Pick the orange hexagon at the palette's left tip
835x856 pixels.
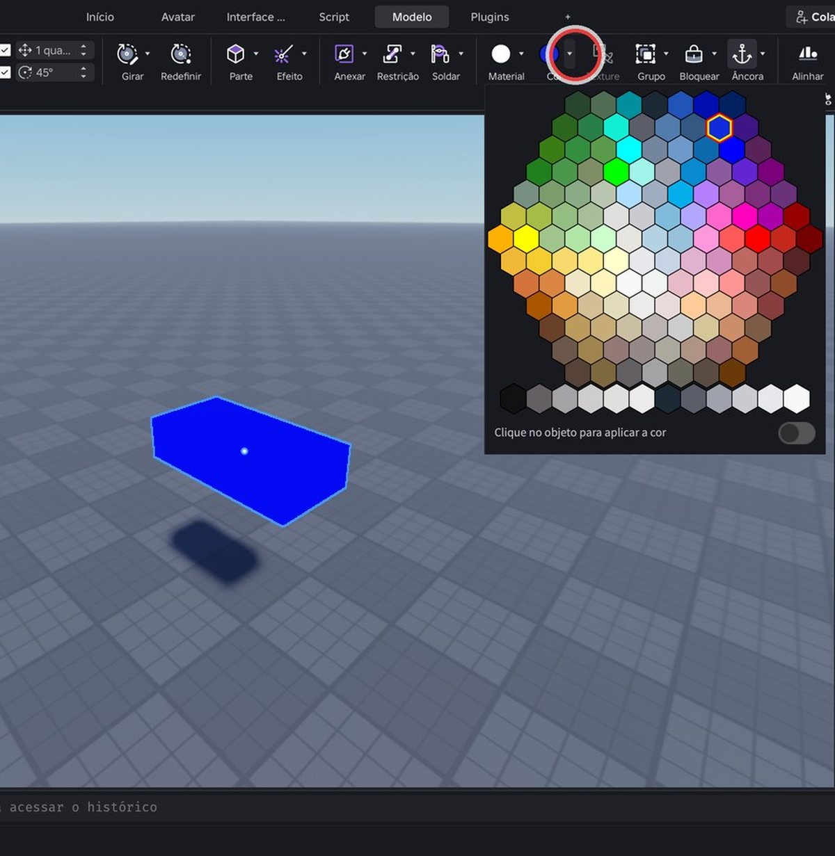[x=500, y=239]
